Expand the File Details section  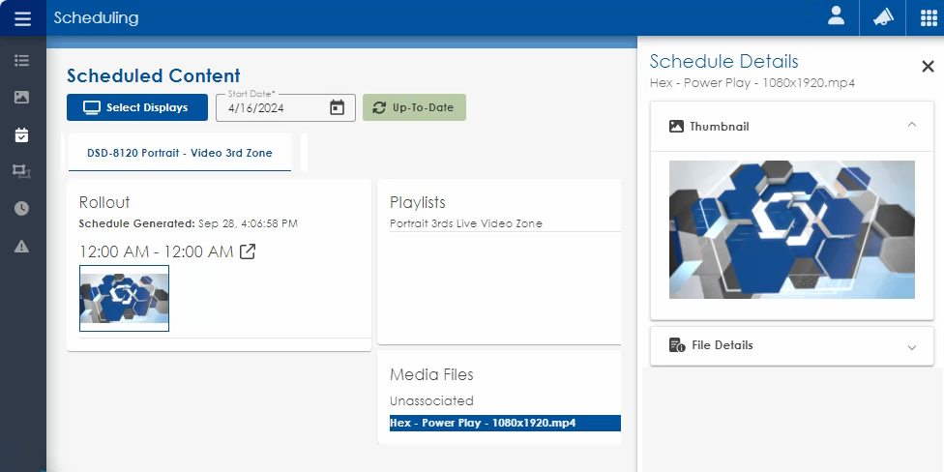911,346
